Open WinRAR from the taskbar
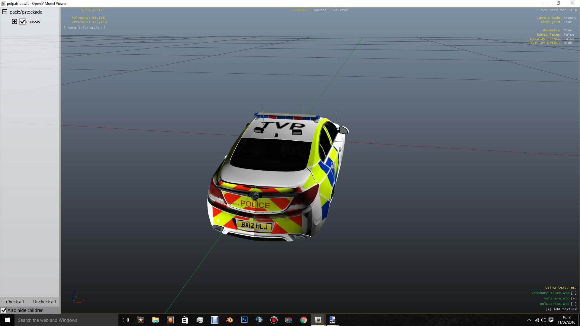580x326 pixels. pyautogui.click(x=289, y=320)
